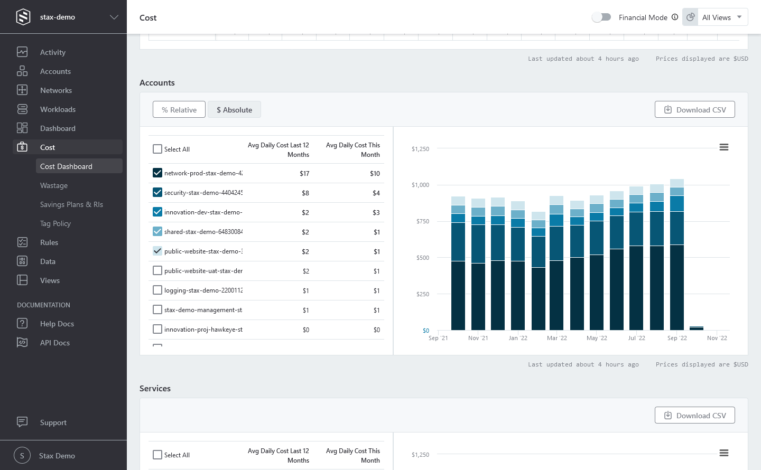Check Select All in Accounts table

coord(157,149)
